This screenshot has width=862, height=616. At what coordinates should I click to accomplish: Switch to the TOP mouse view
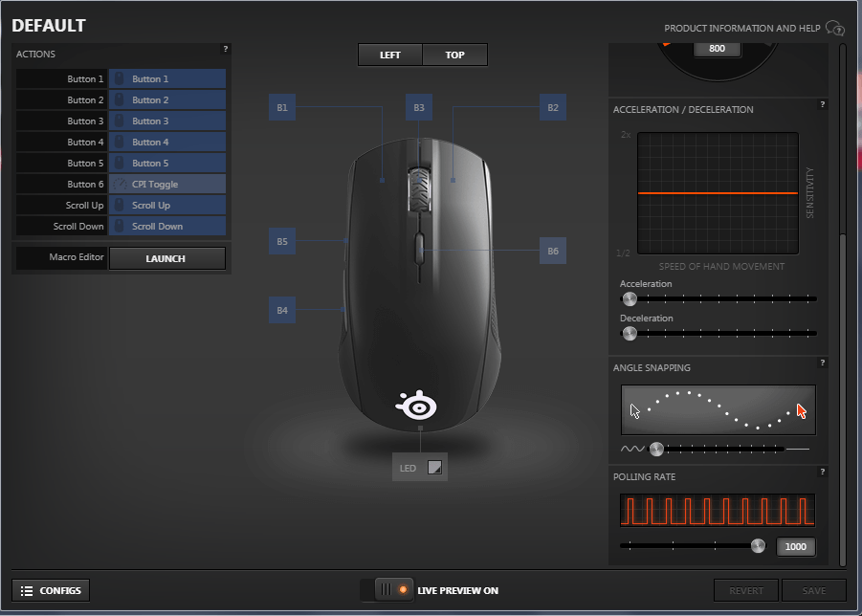click(x=454, y=55)
